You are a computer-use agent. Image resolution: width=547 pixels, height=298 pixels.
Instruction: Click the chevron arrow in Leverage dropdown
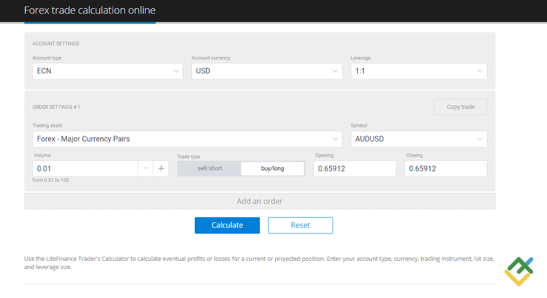click(x=480, y=71)
